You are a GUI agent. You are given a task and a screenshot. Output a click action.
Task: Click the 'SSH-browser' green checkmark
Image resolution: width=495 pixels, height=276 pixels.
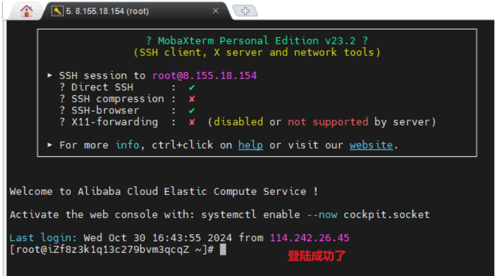(191, 111)
